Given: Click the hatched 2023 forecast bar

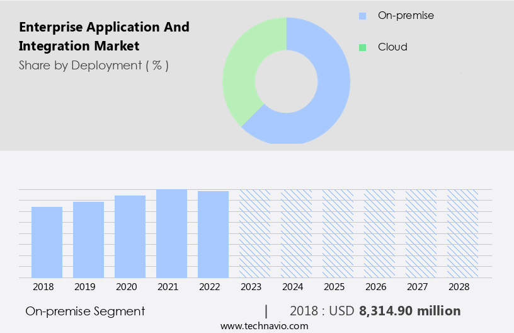Looking at the screenshot, I should coord(254,233).
